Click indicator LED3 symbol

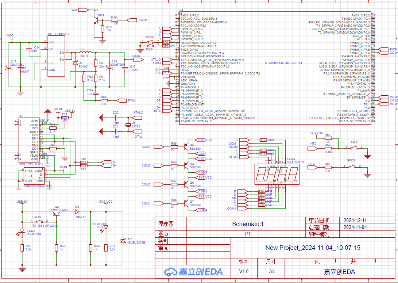(x=105, y=227)
